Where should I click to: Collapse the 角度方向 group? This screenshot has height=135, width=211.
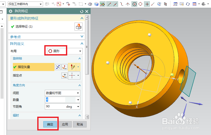(x=80, y=85)
